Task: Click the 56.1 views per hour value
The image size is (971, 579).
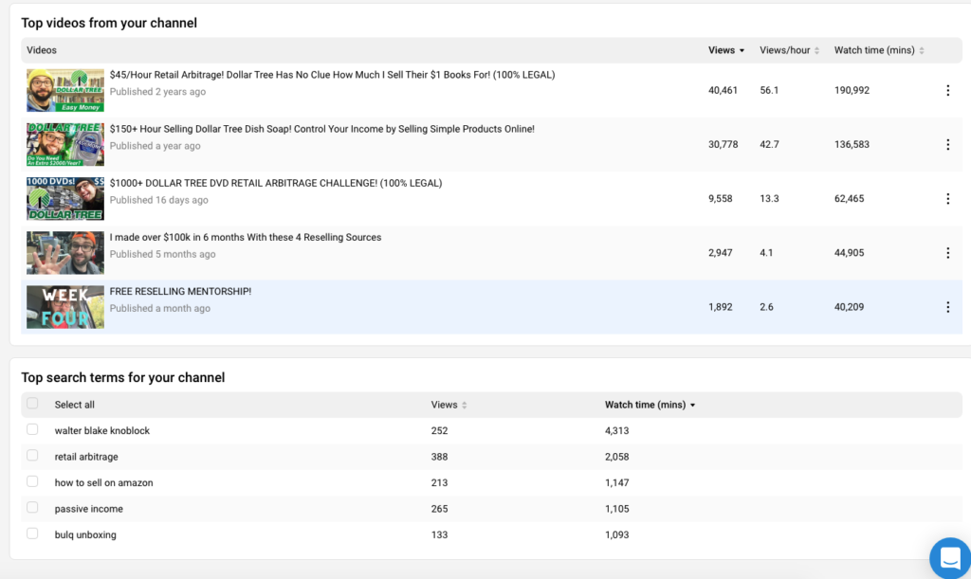Action: [769, 90]
